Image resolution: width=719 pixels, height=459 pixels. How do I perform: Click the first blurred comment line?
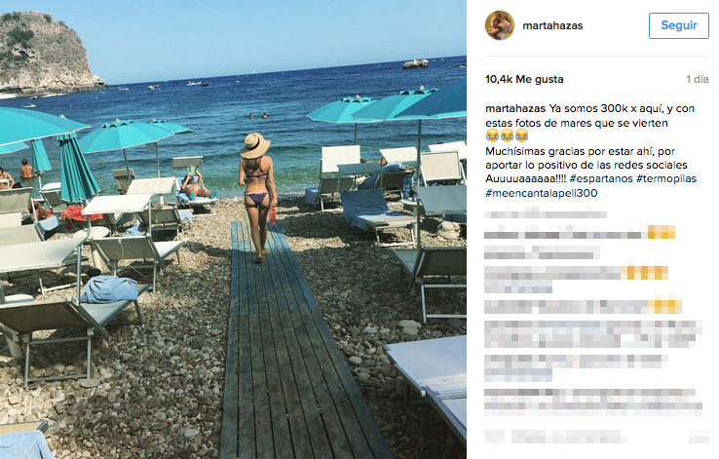(x=546, y=213)
